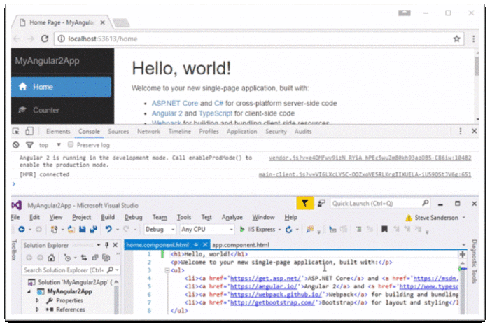The height and width of the screenshot is (327, 490).
Task: Collapse the ul block in the code editor
Action: click(167, 270)
